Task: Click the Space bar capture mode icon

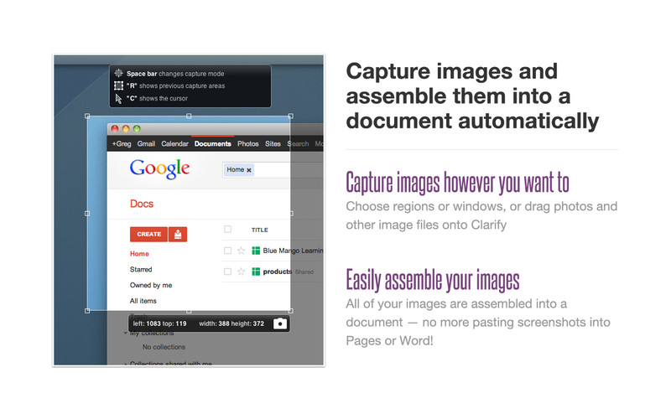Action: pyautogui.click(x=118, y=74)
